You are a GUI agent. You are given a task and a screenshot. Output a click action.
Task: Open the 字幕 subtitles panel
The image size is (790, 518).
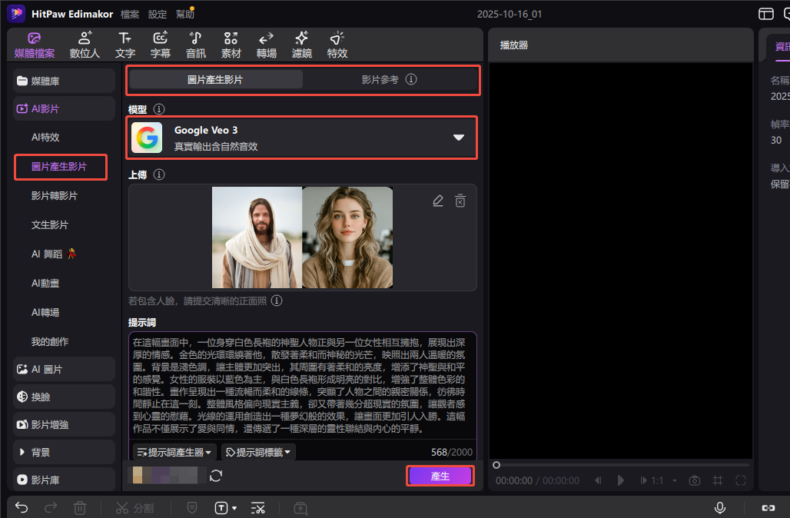(x=161, y=45)
